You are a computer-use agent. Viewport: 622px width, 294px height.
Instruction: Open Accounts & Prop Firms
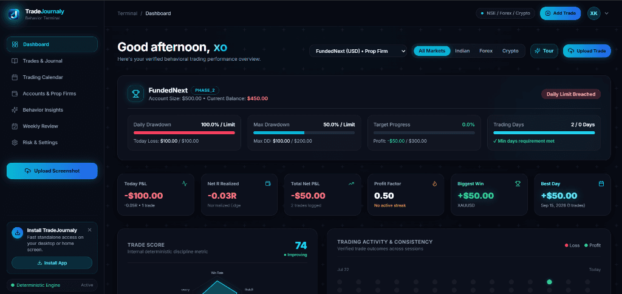(52, 94)
